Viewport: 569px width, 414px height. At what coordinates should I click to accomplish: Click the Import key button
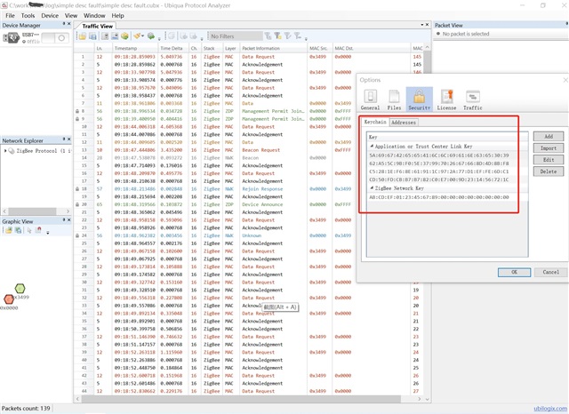[x=548, y=148]
